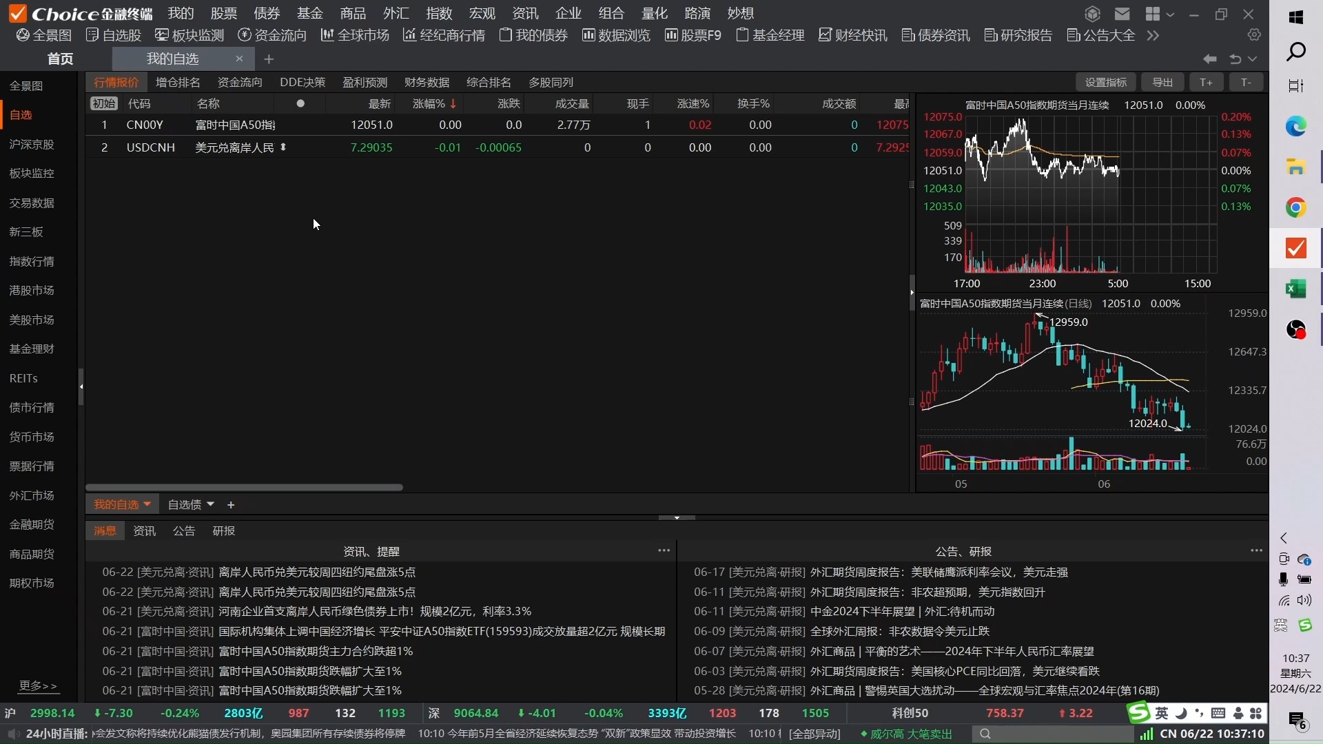Click the undo return arrow icon
Screen dimensions: 1323x744
click(1235, 59)
